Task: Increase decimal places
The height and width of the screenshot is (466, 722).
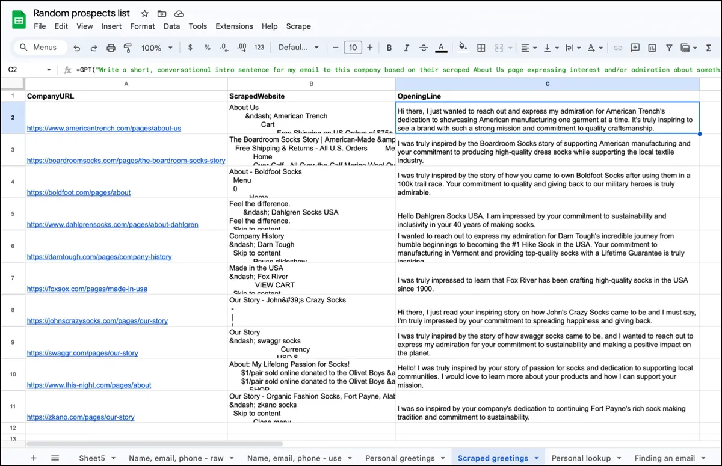Action: pos(242,48)
